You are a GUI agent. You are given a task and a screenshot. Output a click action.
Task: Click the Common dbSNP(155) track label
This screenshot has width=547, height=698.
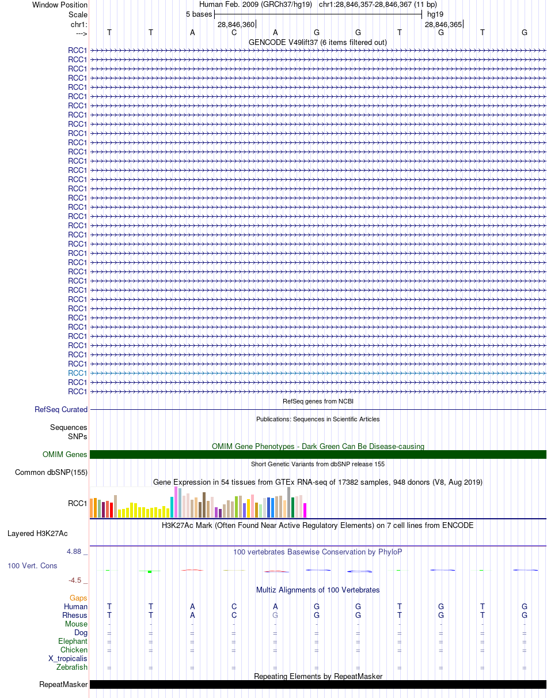tap(51, 473)
